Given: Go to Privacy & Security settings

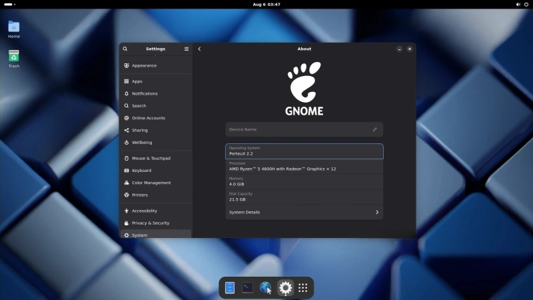Looking at the screenshot, I should (156, 223).
